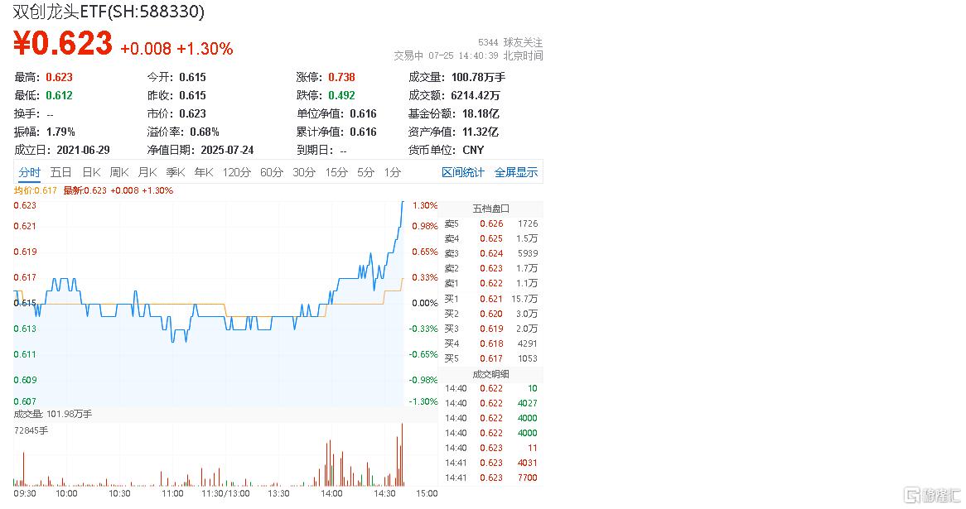The height and width of the screenshot is (509, 966).
Task: Click the 五档盘口 panel header
Action: tap(491, 209)
